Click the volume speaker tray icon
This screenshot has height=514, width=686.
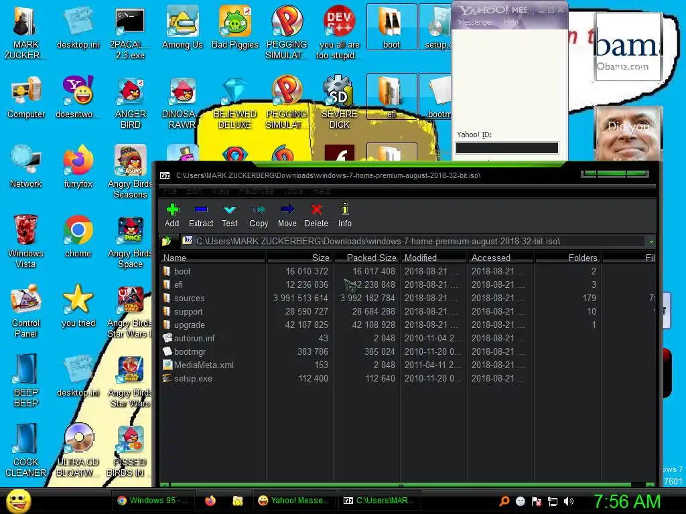[x=569, y=501]
